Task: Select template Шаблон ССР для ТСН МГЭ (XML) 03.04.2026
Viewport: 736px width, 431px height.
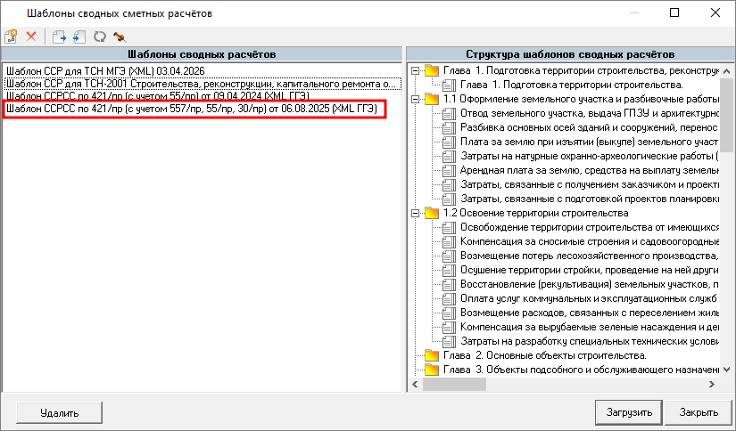Action: [105, 71]
